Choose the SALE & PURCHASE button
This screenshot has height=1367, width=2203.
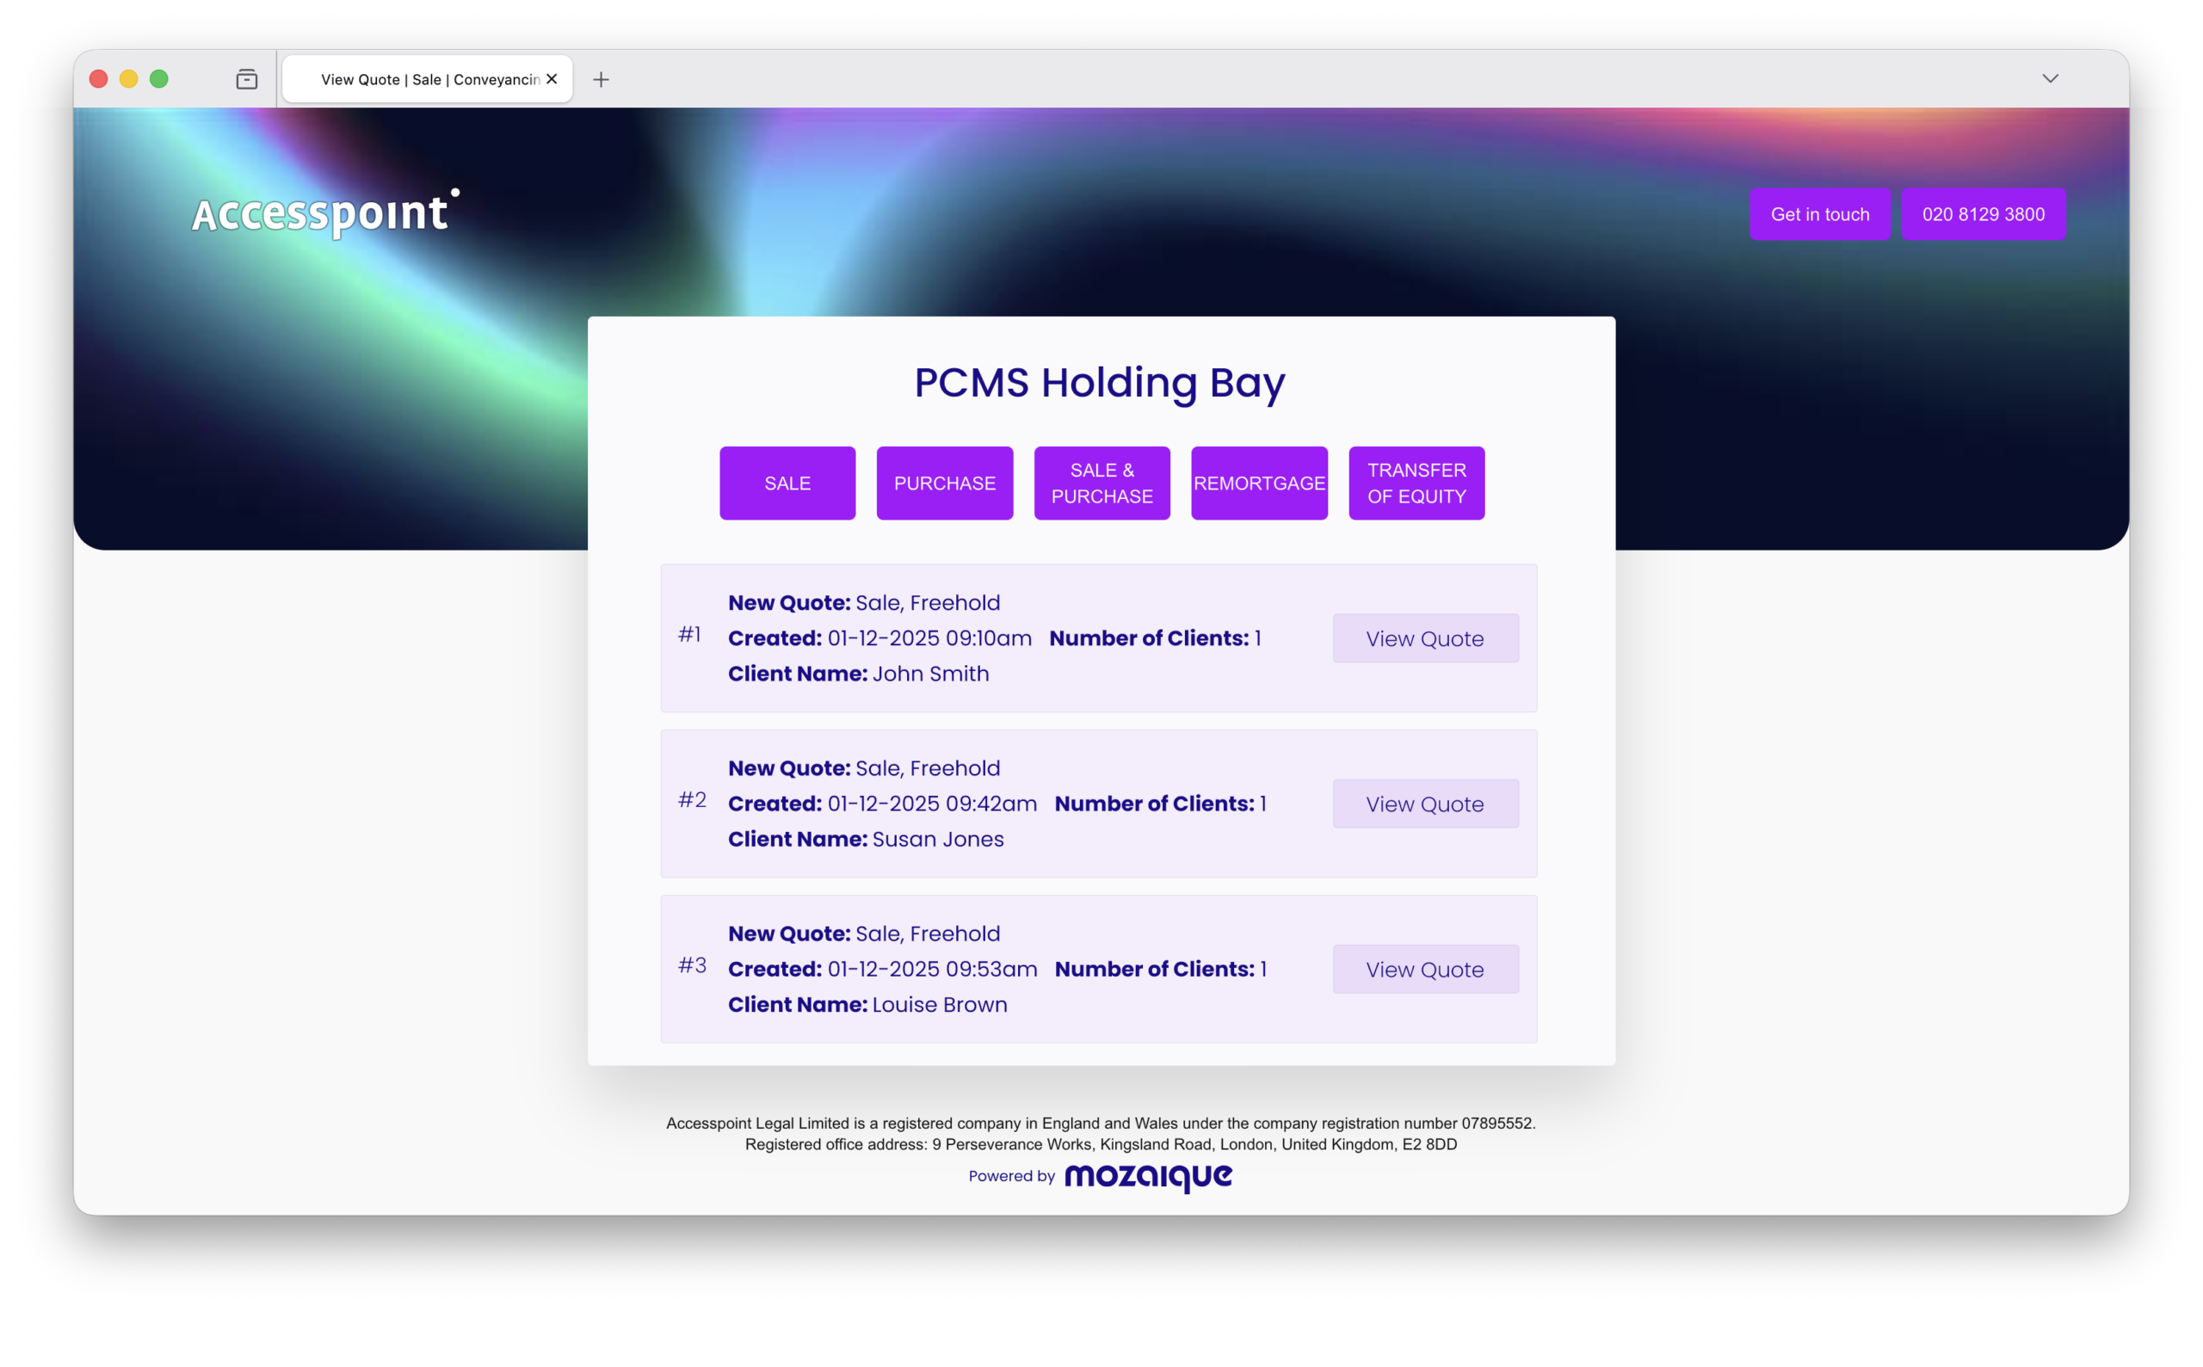[1101, 483]
